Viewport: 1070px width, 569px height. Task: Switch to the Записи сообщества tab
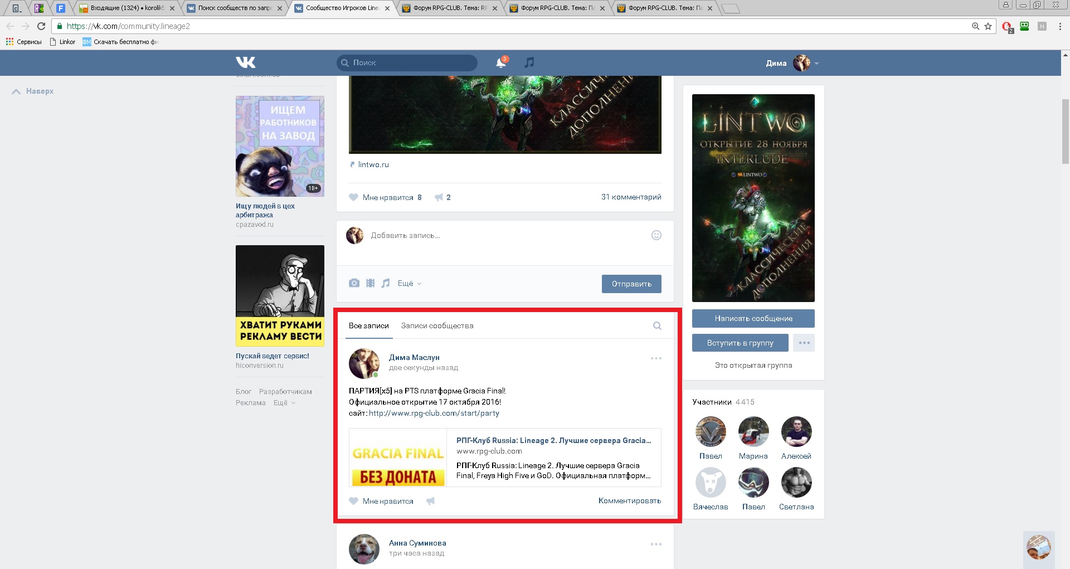click(437, 326)
